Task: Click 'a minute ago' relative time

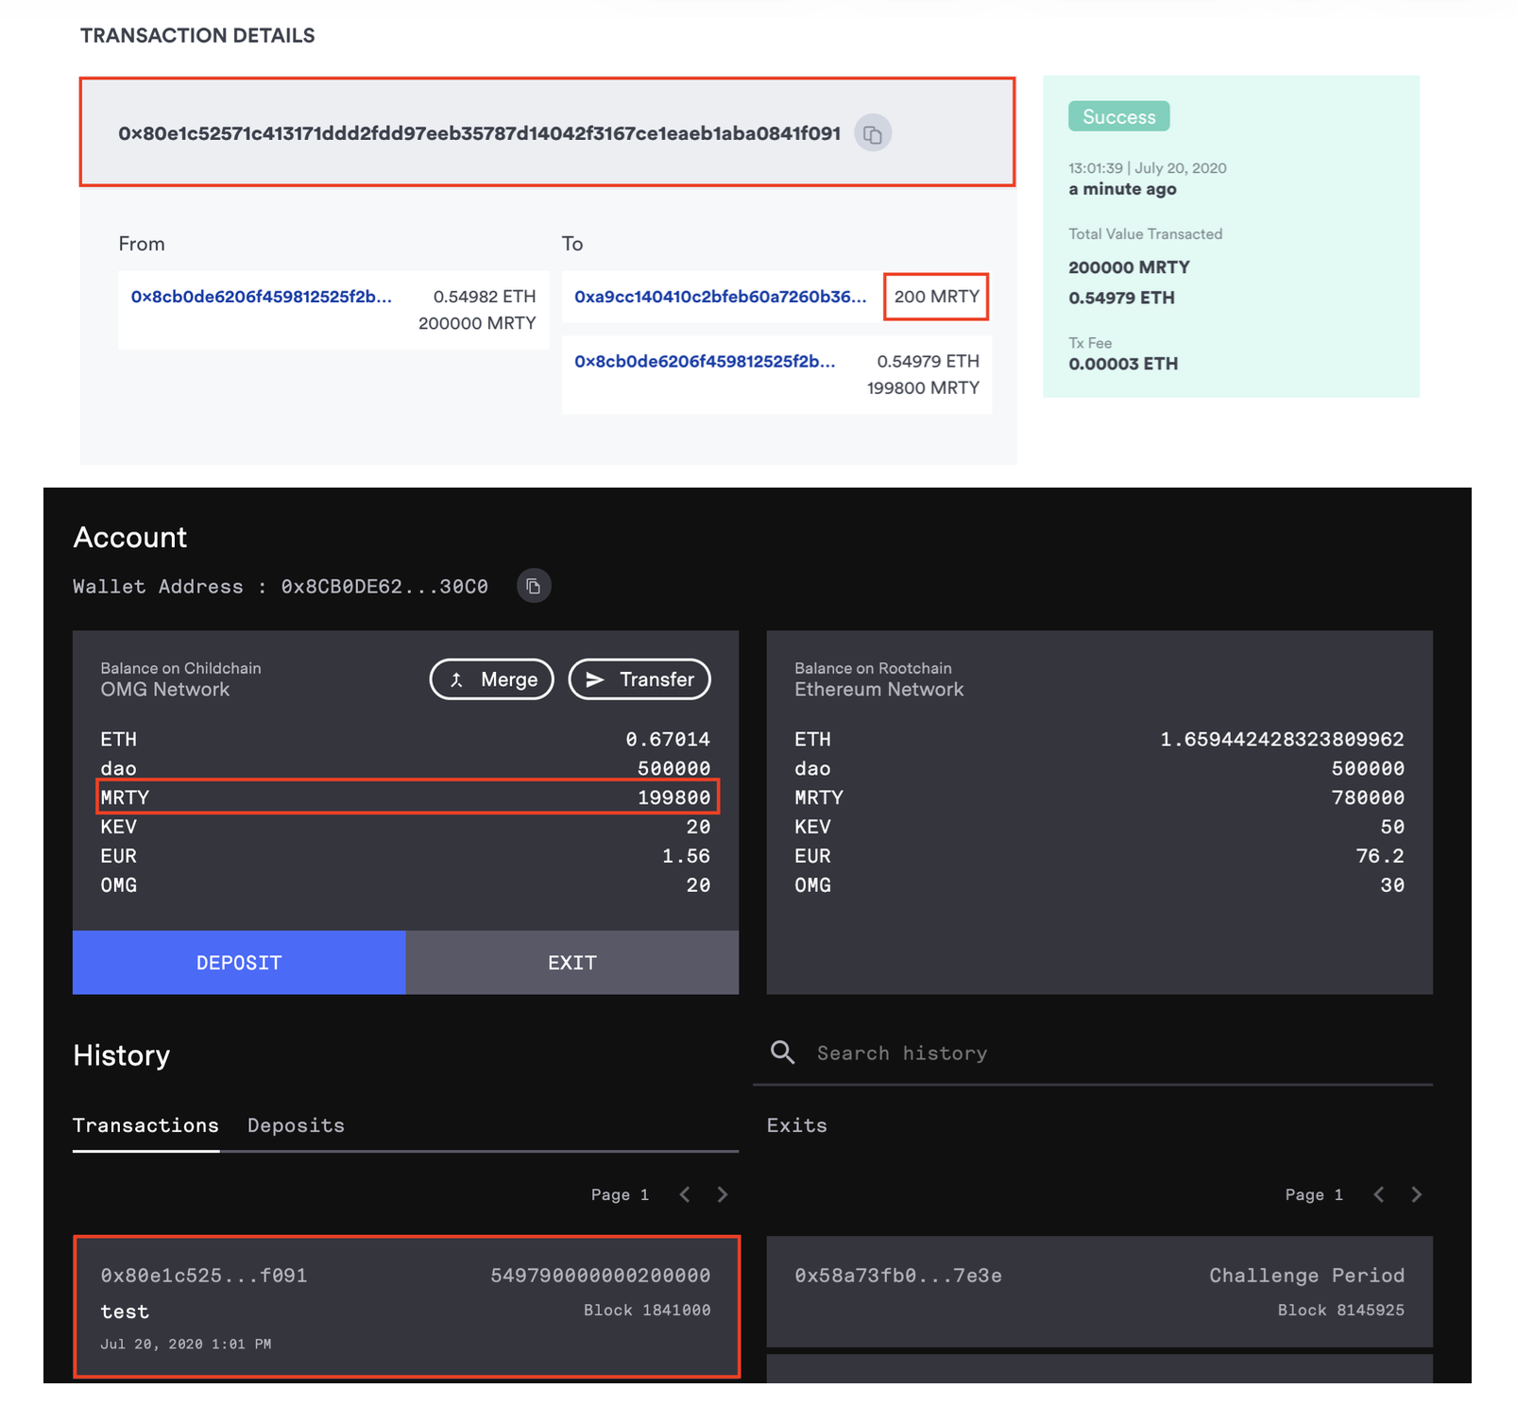Action: [x=1122, y=189]
